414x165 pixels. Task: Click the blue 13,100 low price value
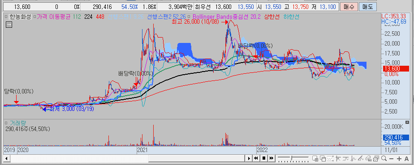coord(328,7)
